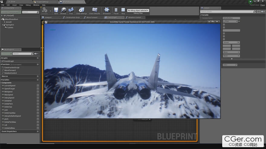Open the MoveForward function
266x149 pixels.
pos(10,70)
